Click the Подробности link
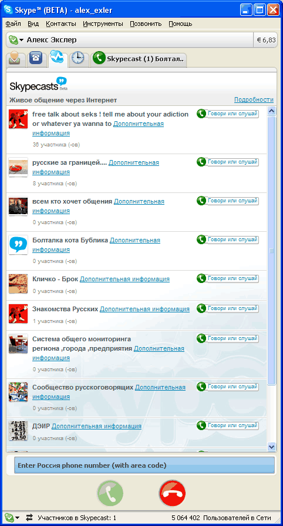The width and height of the screenshot is (283, 526). pyautogui.click(x=254, y=99)
